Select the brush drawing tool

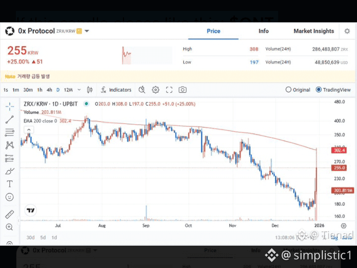(9, 171)
